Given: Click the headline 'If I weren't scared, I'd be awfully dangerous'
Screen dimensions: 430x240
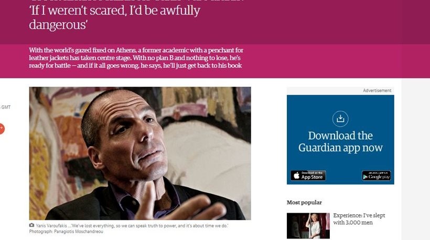Looking at the screenshot, I should coord(115,17).
